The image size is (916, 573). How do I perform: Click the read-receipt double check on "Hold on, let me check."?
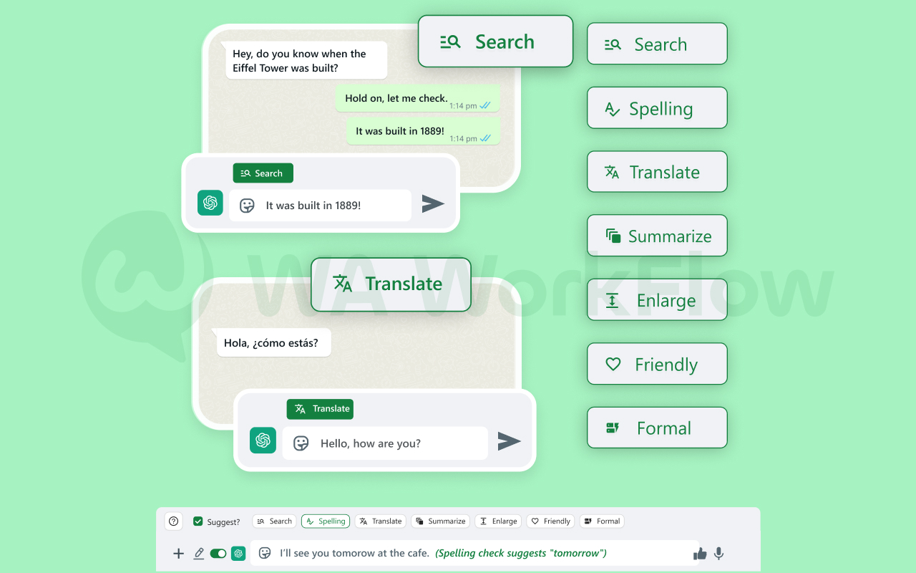485,105
